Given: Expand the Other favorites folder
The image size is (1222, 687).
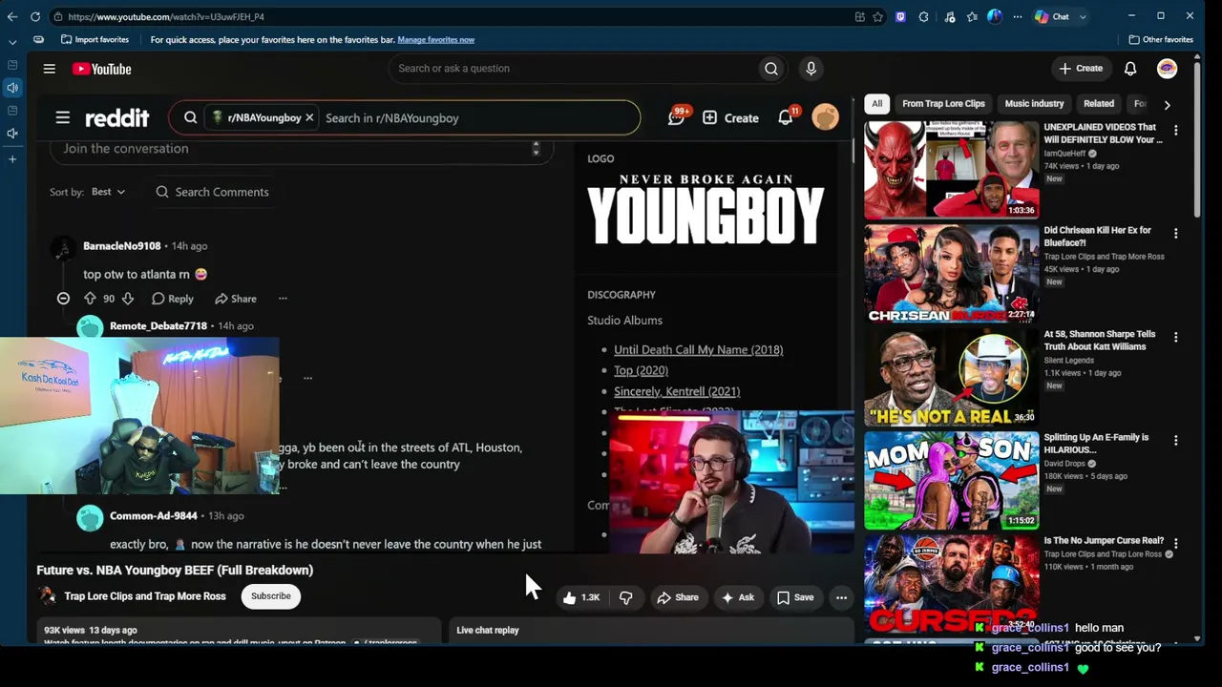Looking at the screenshot, I should tap(1161, 40).
